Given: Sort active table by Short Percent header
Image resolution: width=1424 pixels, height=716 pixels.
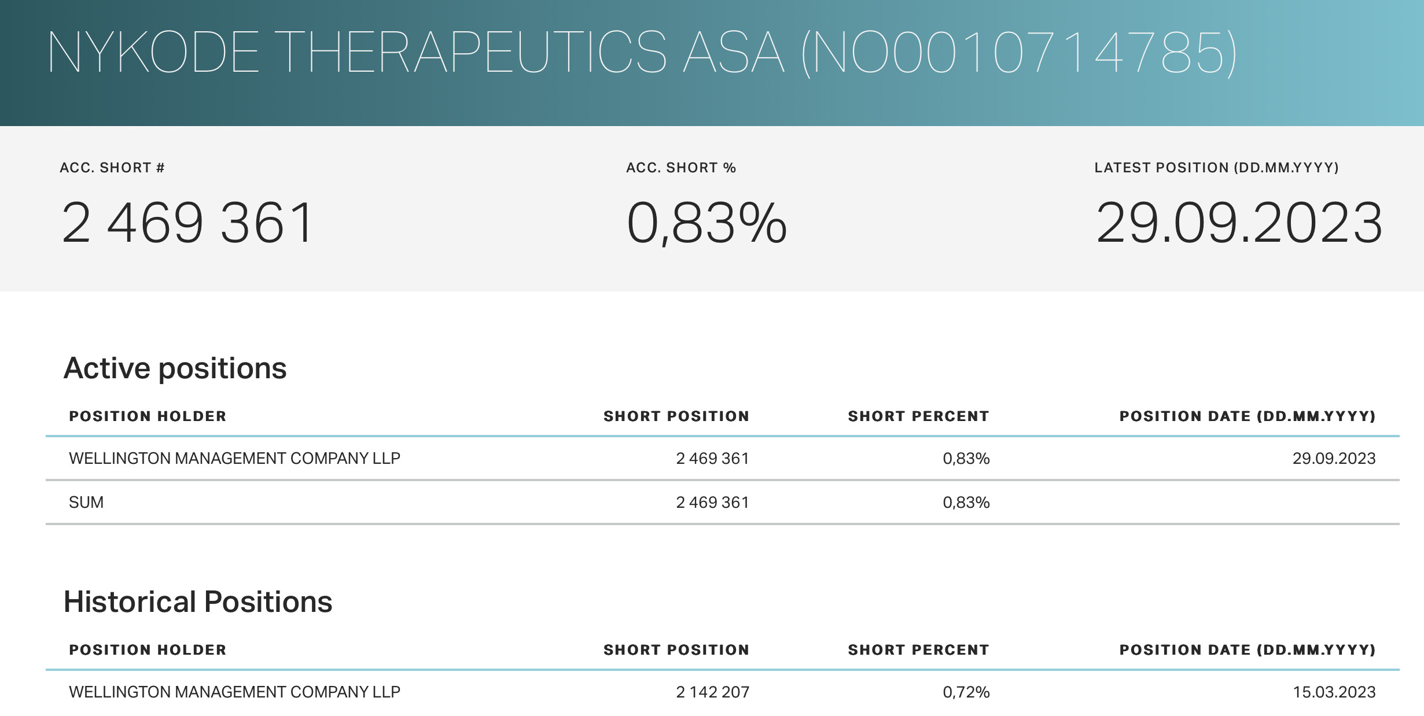Looking at the screenshot, I should click(x=918, y=416).
